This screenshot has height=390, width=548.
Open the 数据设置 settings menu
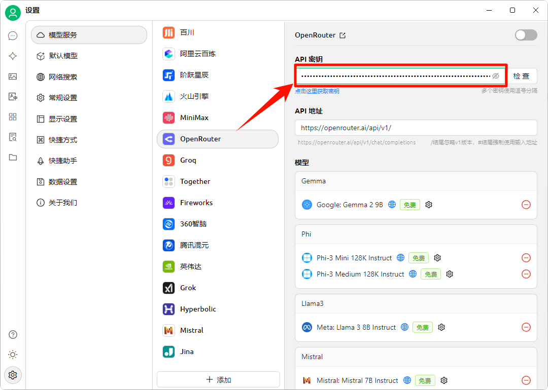(x=89, y=182)
